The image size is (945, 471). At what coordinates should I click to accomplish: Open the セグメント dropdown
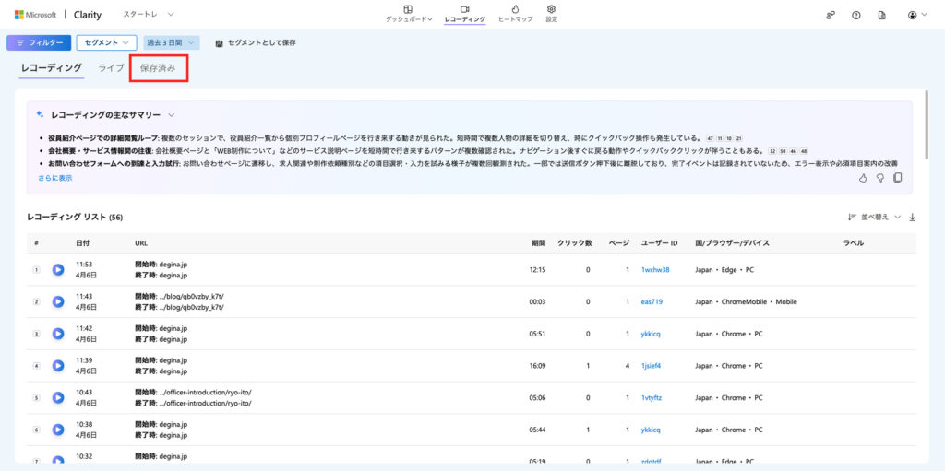click(x=106, y=42)
